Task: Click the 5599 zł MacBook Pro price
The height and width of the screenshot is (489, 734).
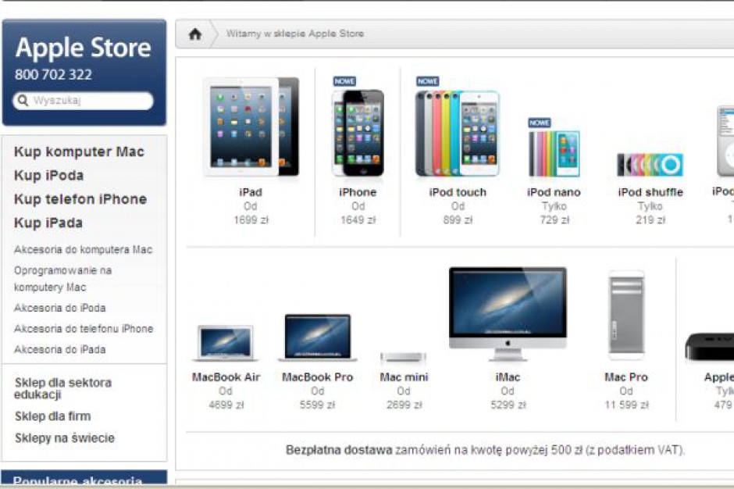Action: pos(317,405)
